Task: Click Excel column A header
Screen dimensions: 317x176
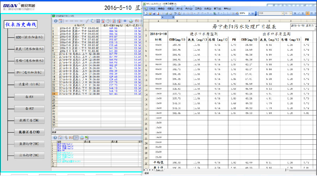Action: [x=158, y=21]
